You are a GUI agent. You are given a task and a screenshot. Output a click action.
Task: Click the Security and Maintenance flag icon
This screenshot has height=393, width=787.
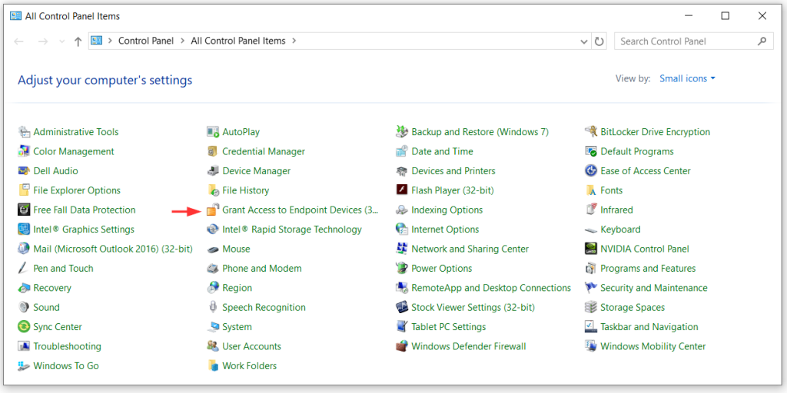point(591,289)
